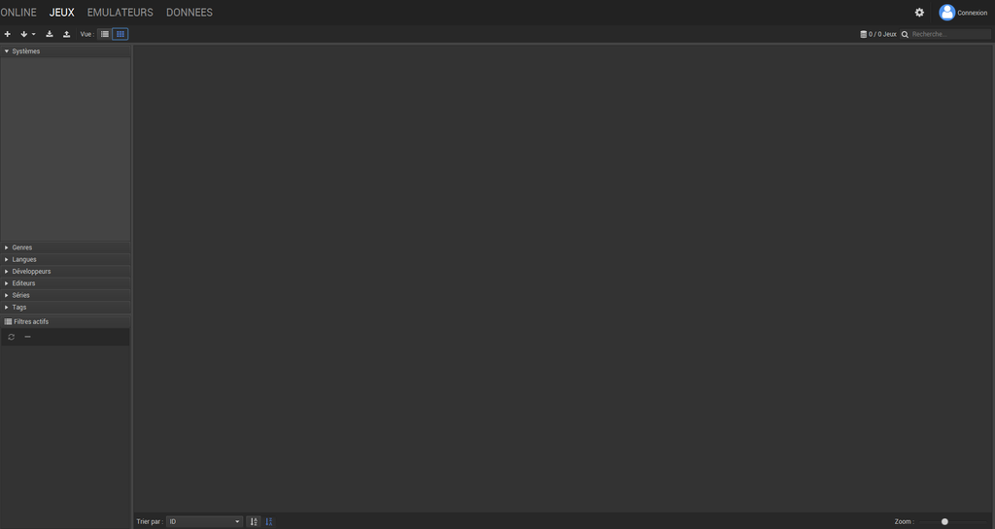
Task: Click the down arrow import icon
Action: [24, 34]
